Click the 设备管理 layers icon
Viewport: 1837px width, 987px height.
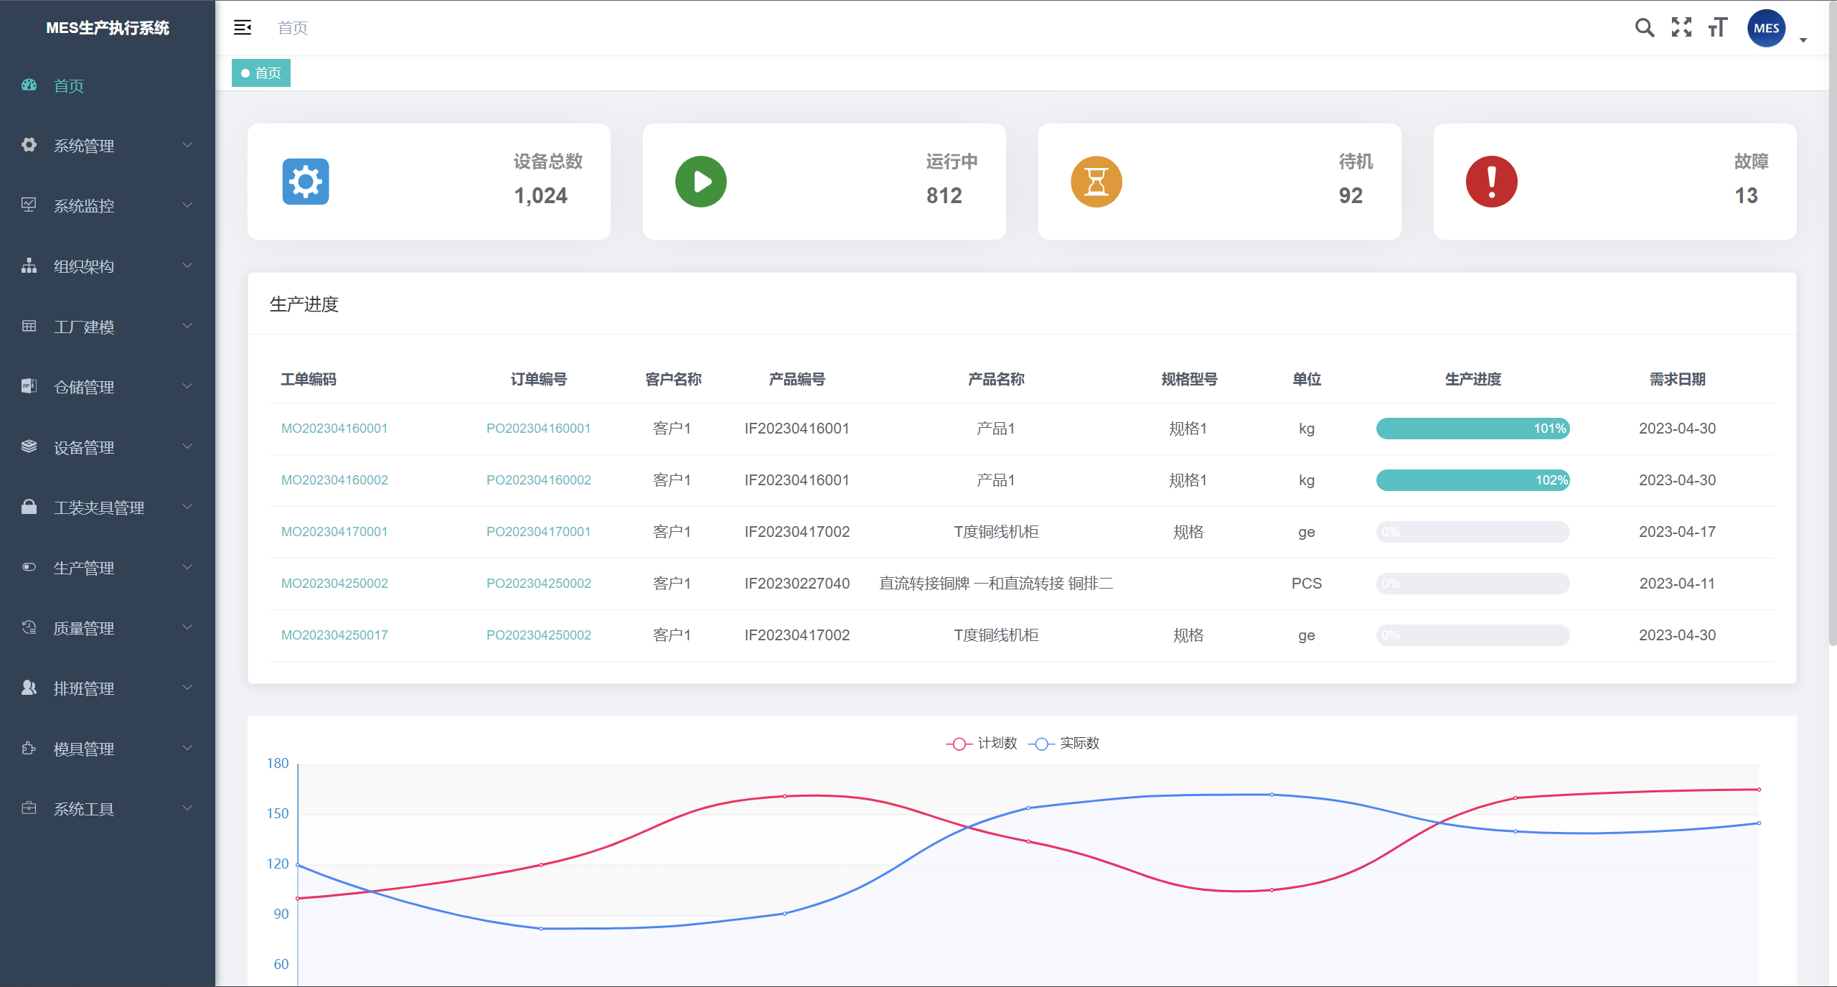tap(29, 446)
